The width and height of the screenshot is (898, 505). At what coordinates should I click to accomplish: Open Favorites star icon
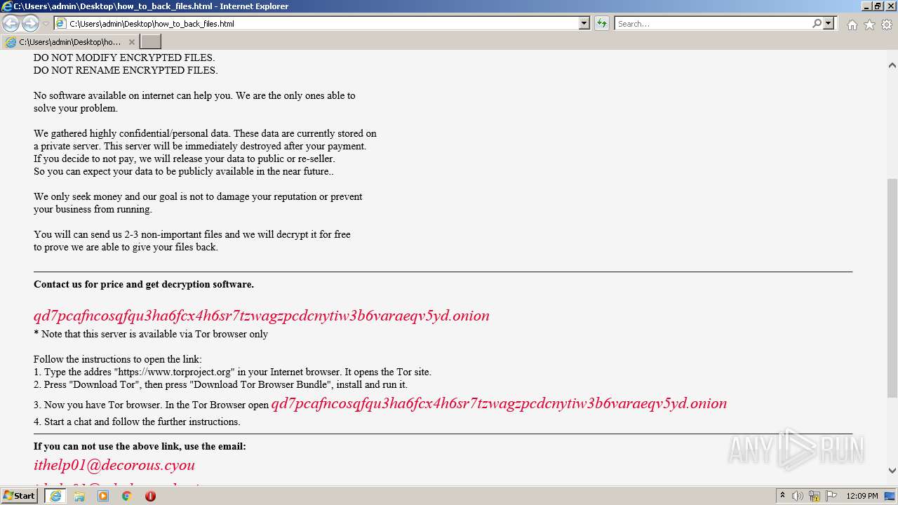[869, 25]
